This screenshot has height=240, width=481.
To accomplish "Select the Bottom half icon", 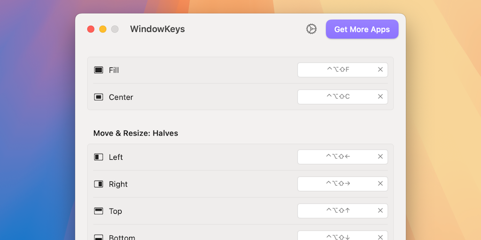I will 99,237.
